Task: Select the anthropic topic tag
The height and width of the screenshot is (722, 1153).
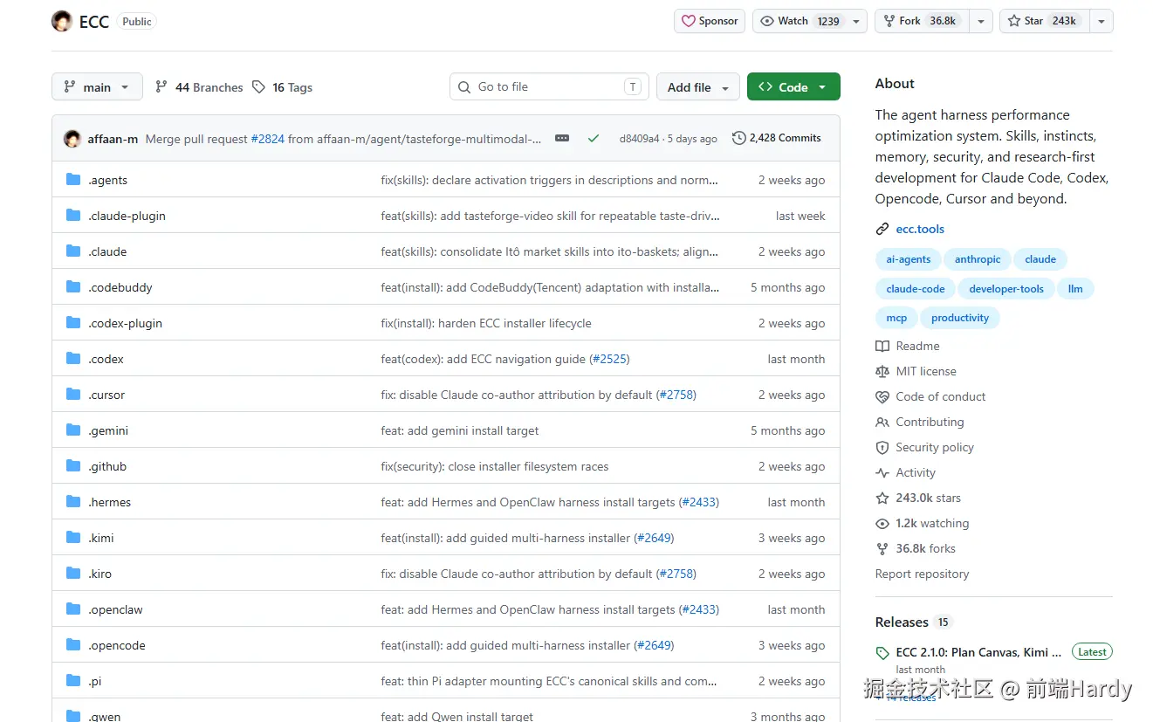Action: coord(978,259)
